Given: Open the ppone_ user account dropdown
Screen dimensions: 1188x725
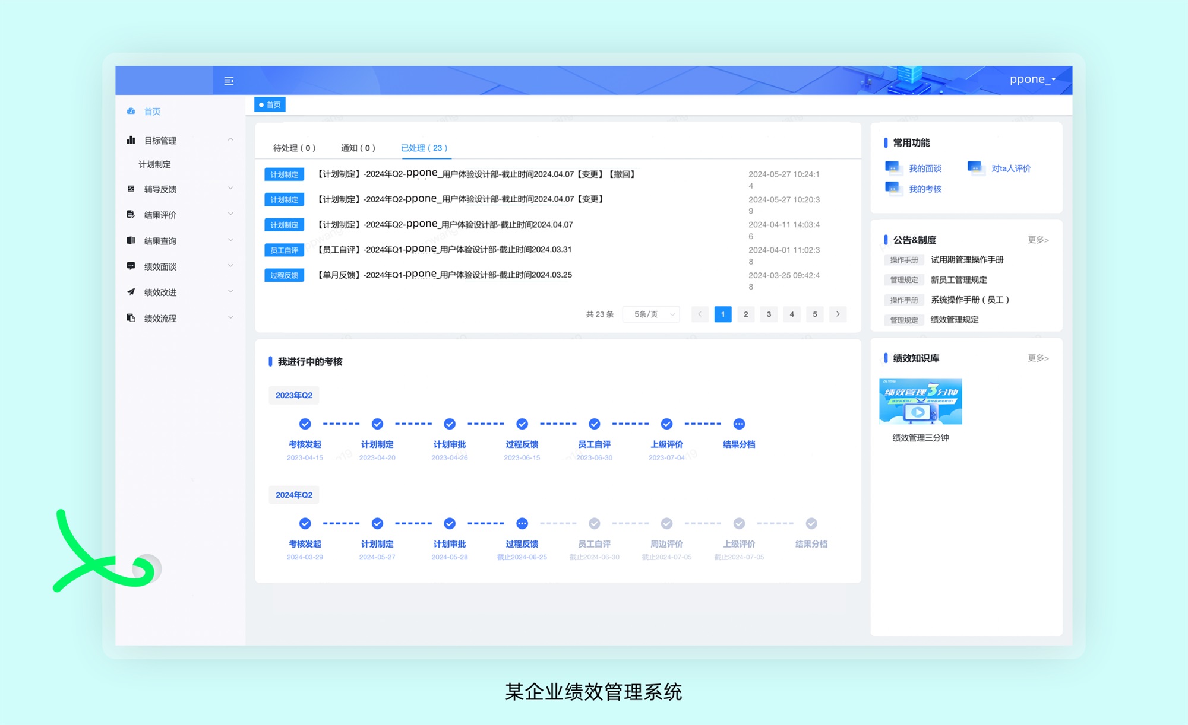Looking at the screenshot, I should coord(1032,79).
